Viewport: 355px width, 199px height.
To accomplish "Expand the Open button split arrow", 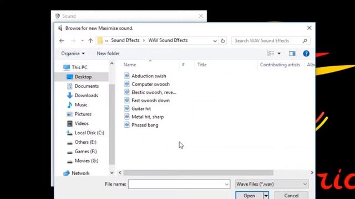I will (x=266, y=196).
